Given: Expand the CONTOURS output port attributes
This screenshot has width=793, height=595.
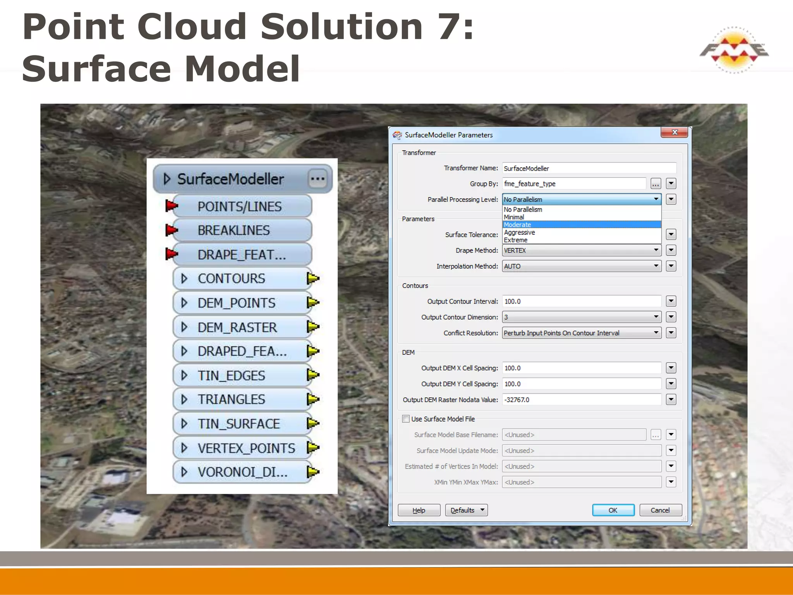Looking at the screenshot, I should pos(184,279).
